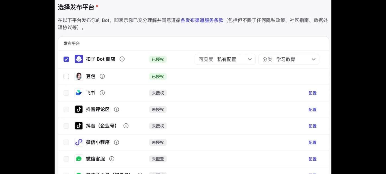Click the 扣子 Bot 商店 platform name
Image resolution: width=386 pixels, height=174 pixels.
pos(100,59)
